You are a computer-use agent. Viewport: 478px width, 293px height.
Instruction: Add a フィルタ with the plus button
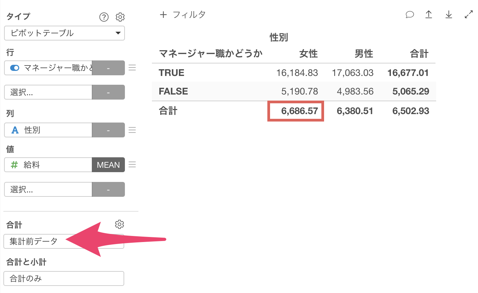(163, 15)
